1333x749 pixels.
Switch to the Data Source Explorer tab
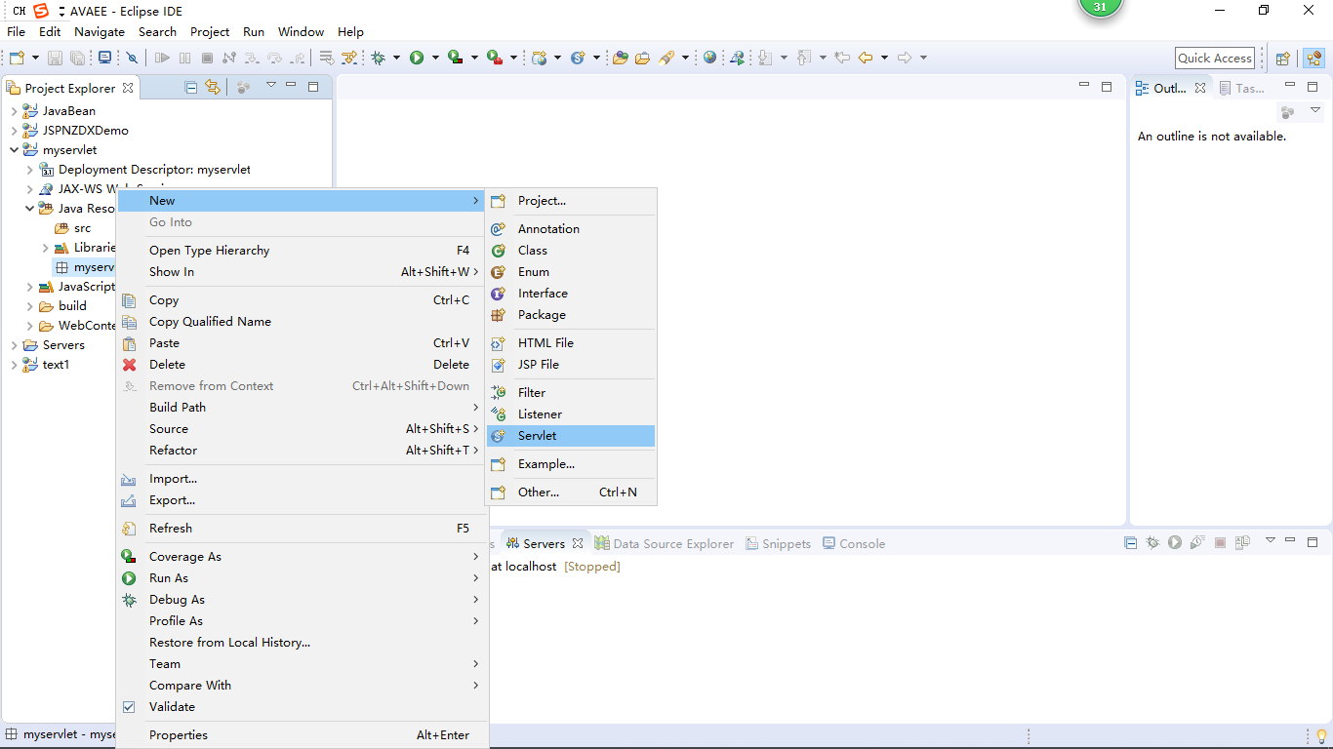tap(665, 544)
